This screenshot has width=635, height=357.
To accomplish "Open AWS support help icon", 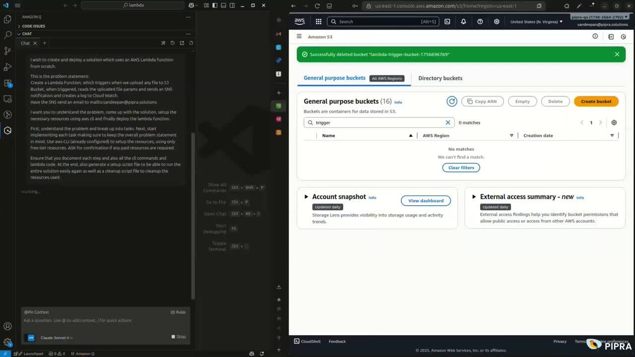I will 480,21.
